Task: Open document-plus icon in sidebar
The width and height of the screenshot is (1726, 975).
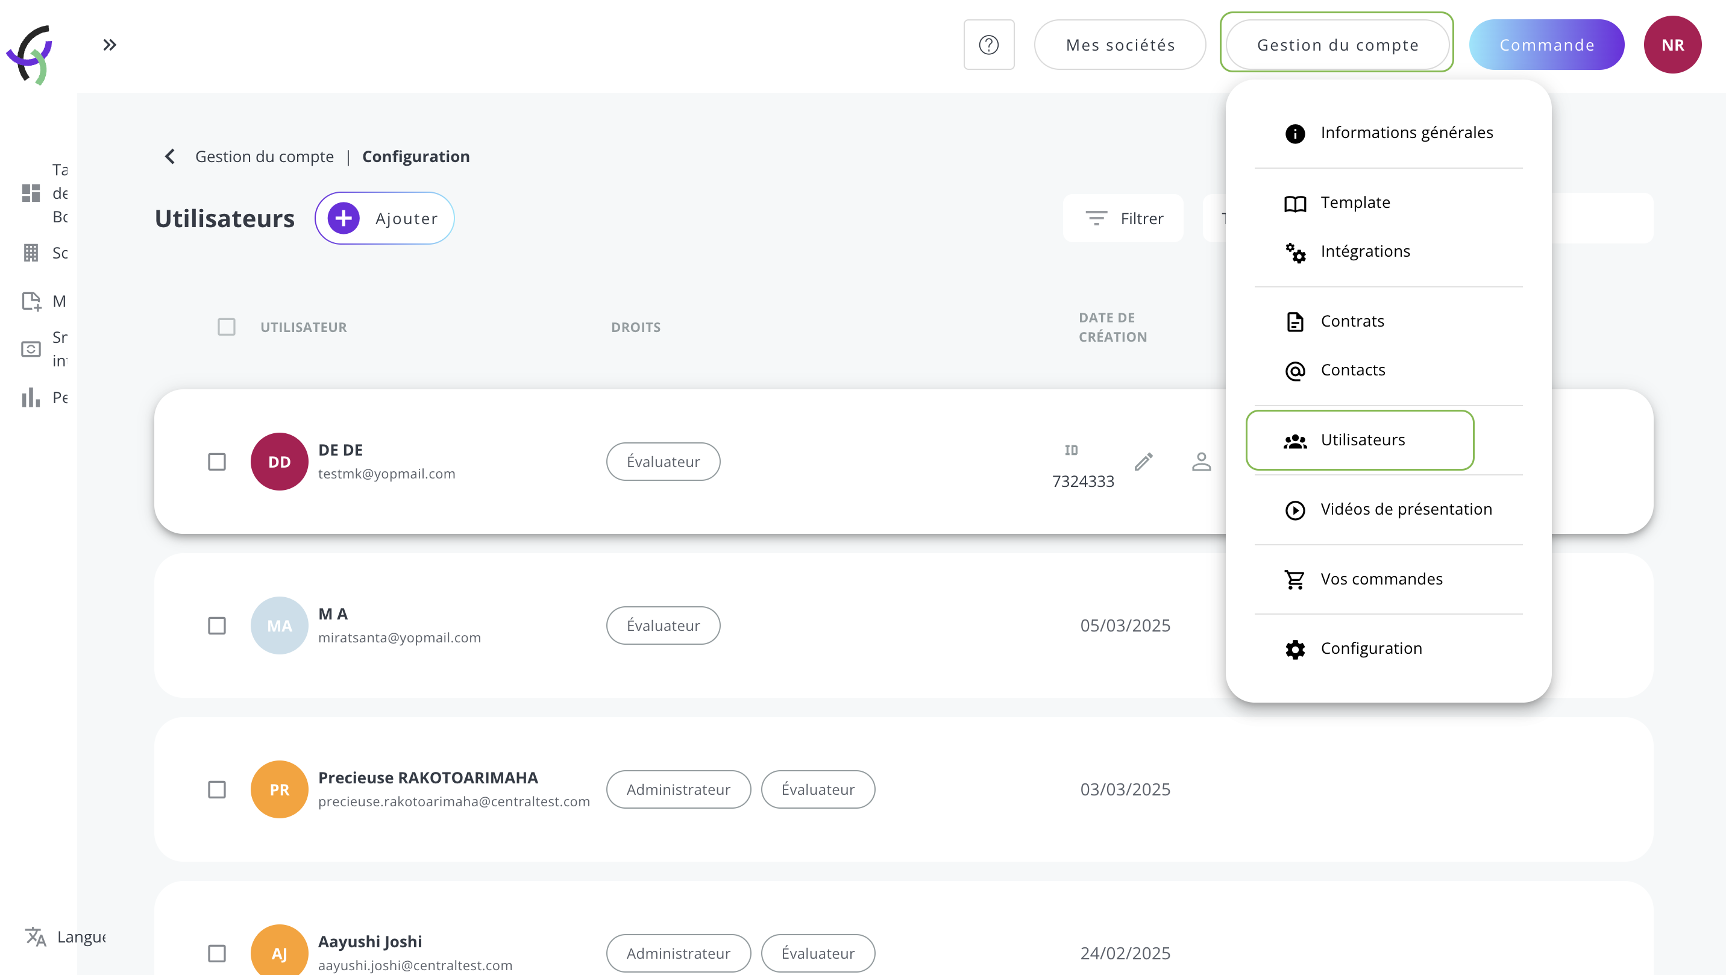Action: [x=31, y=301]
